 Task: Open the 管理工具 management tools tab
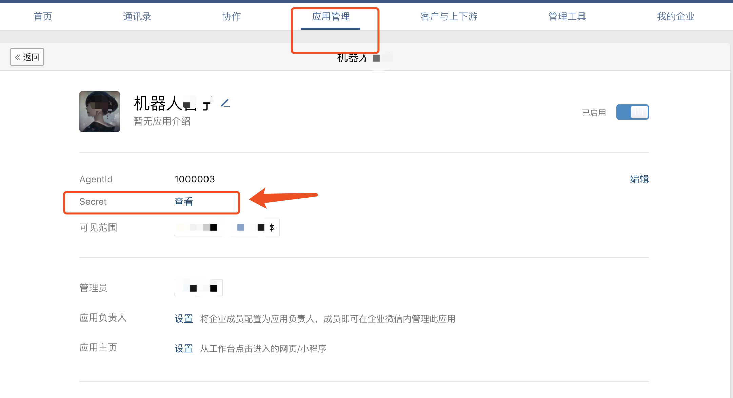[567, 16]
